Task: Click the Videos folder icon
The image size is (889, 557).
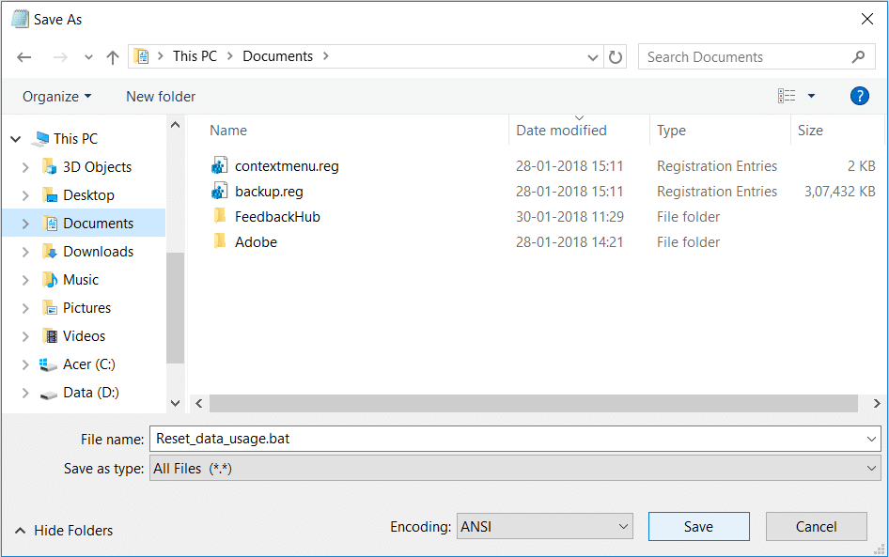Action: tap(50, 336)
